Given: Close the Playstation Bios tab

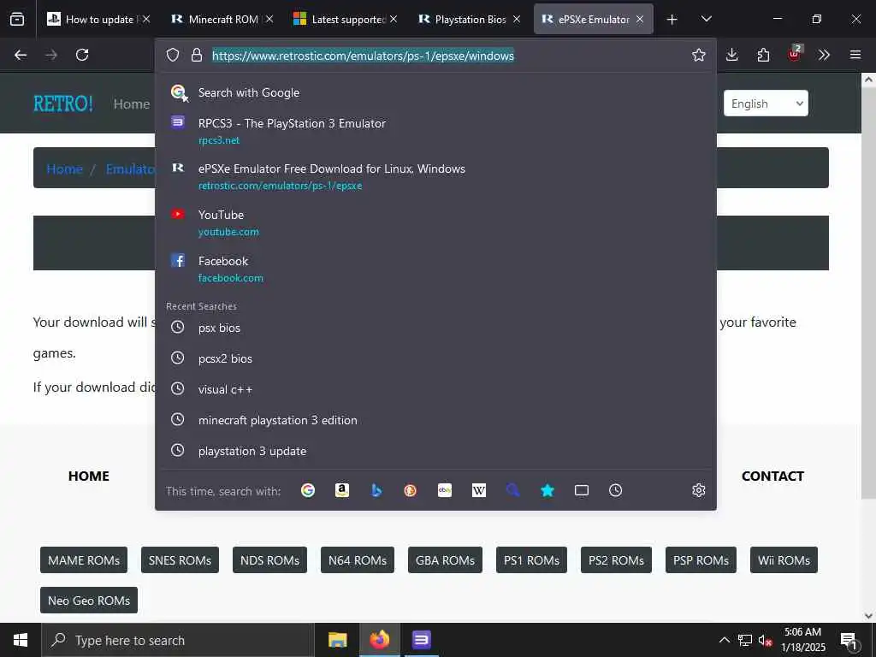Looking at the screenshot, I should point(516,20).
